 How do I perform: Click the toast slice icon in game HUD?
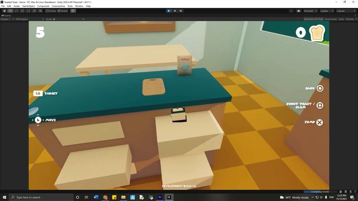point(317,33)
